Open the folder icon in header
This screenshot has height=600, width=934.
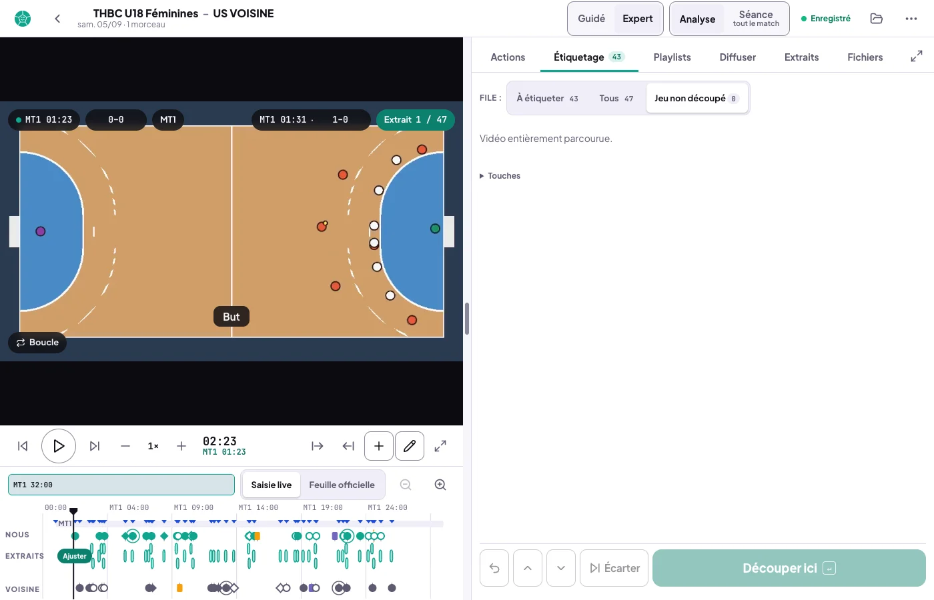click(x=877, y=19)
